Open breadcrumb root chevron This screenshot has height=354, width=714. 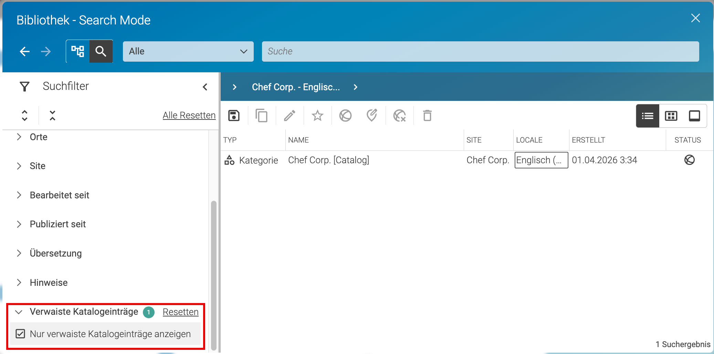pos(234,87)
